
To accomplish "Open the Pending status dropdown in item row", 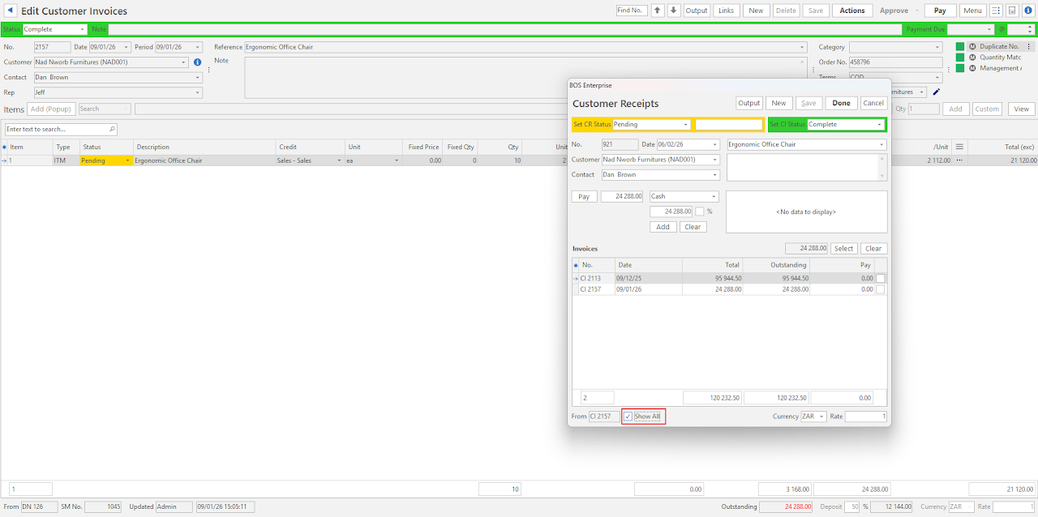I will pyautogui.click(x=127, y=160).
